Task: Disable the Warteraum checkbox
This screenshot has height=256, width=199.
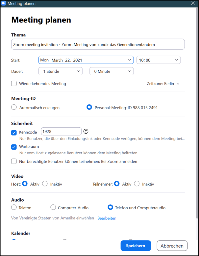Action: (x=14, y=147)
